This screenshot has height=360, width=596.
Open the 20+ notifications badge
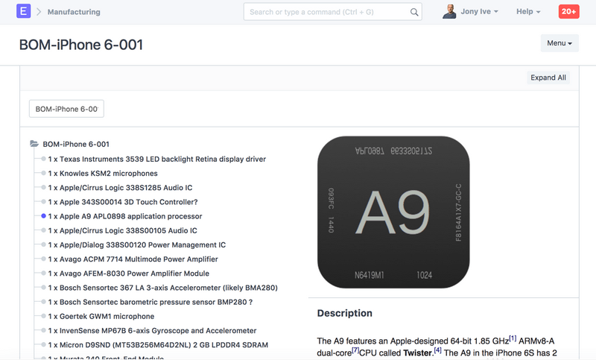pos(568,12)
